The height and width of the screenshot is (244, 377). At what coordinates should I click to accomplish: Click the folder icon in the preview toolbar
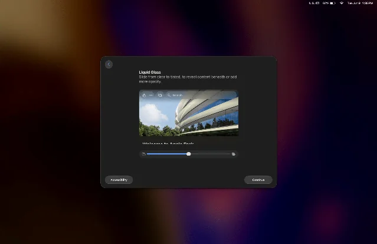(x=160, y=95)
